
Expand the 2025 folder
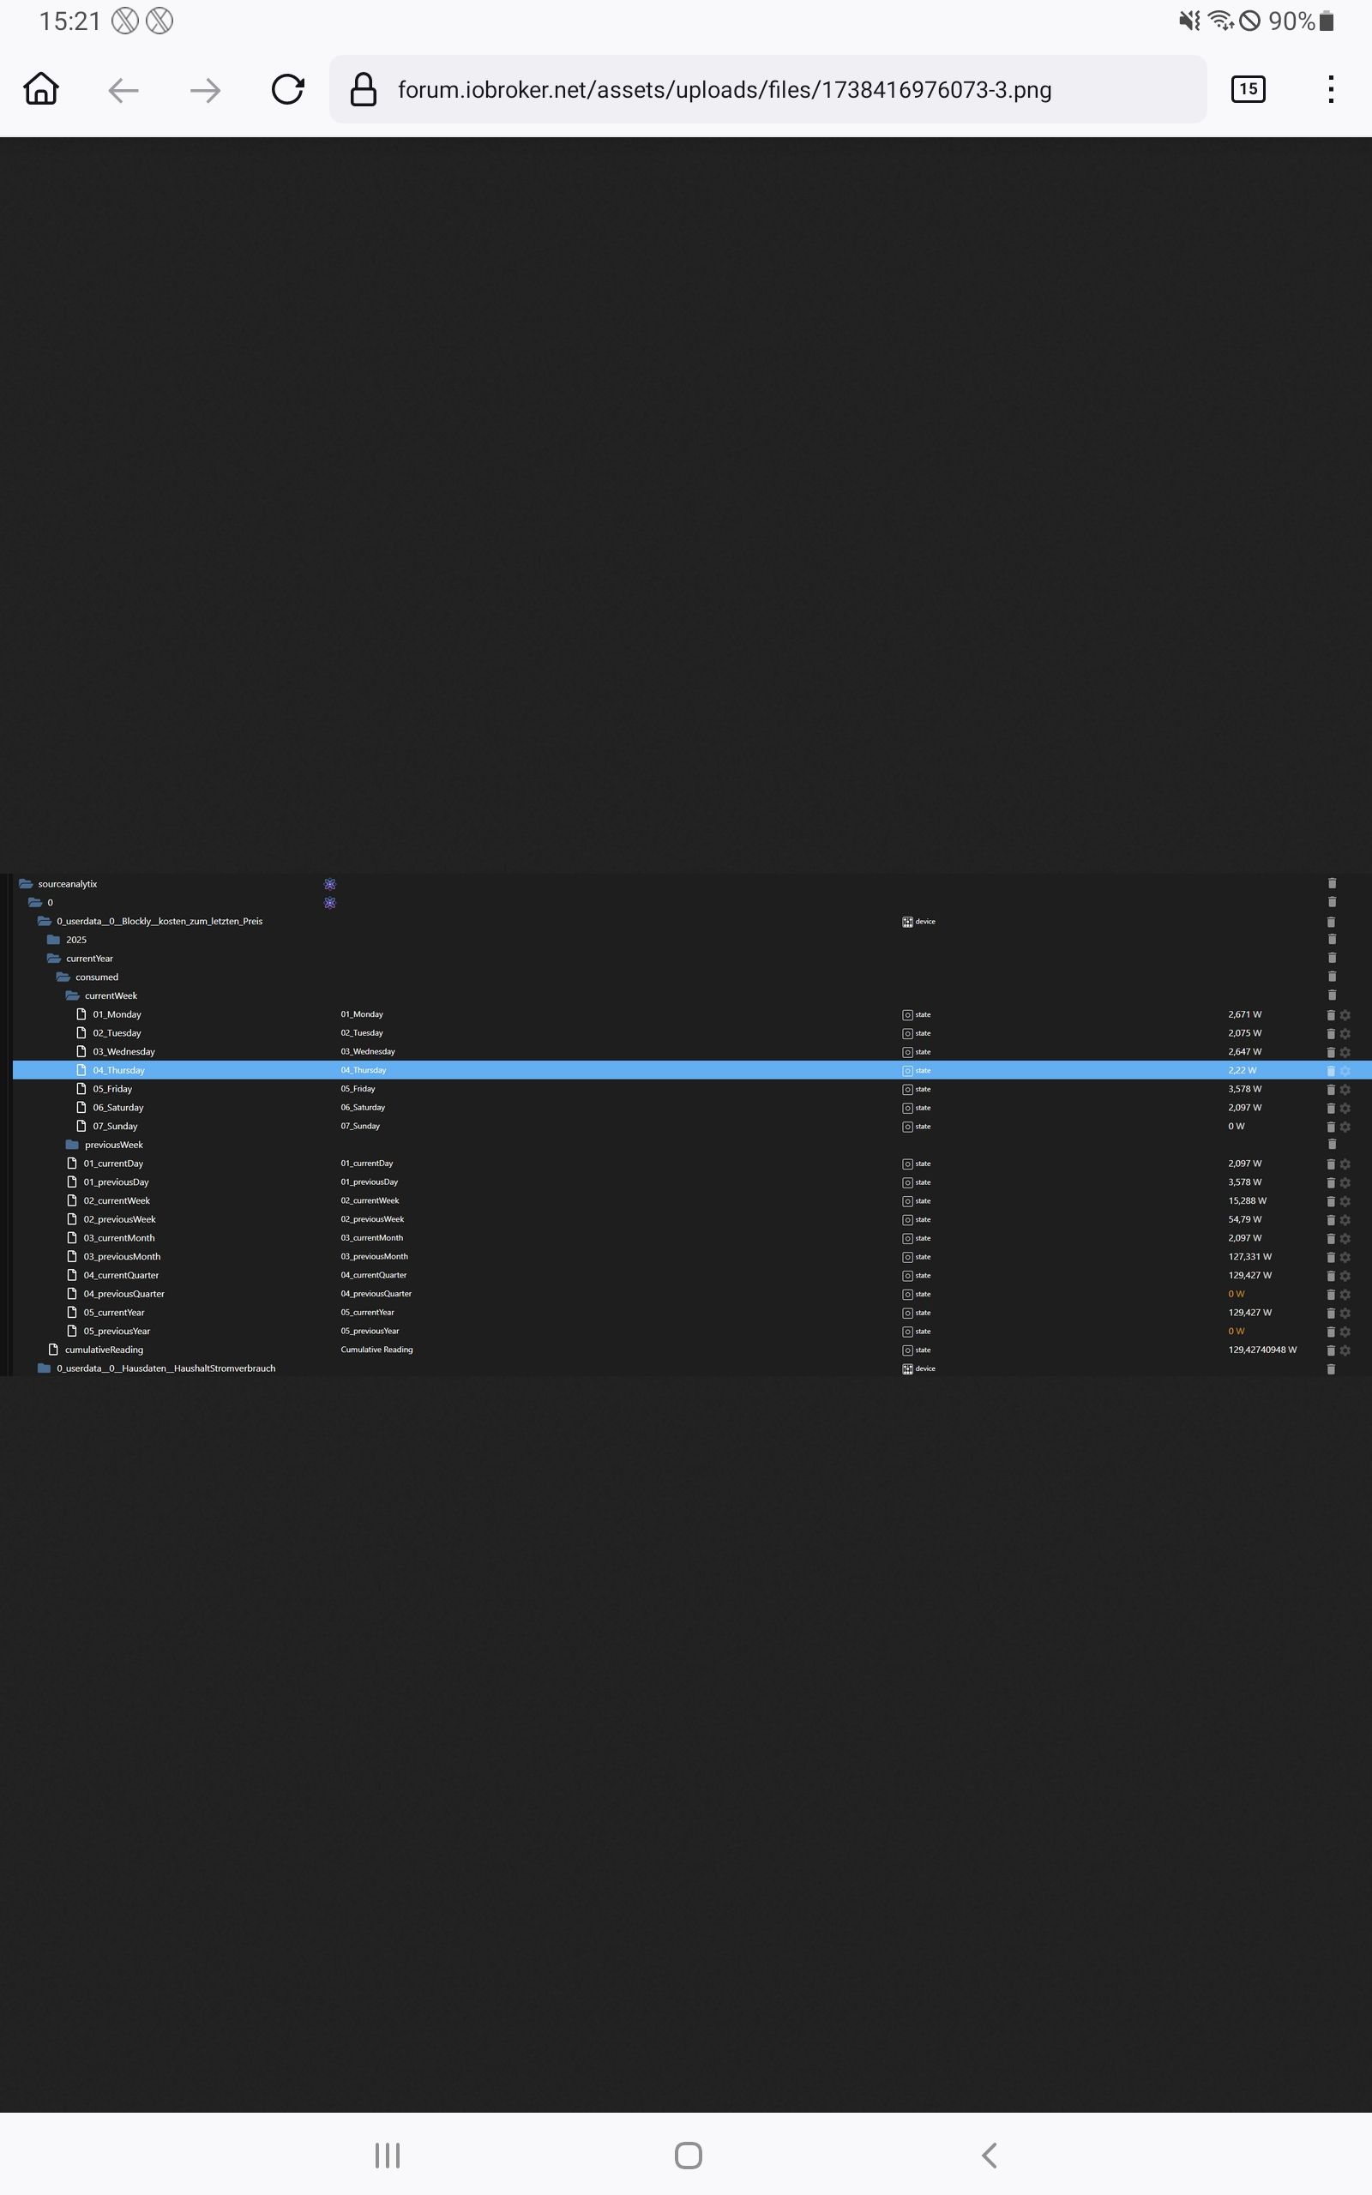pos(53,940)
